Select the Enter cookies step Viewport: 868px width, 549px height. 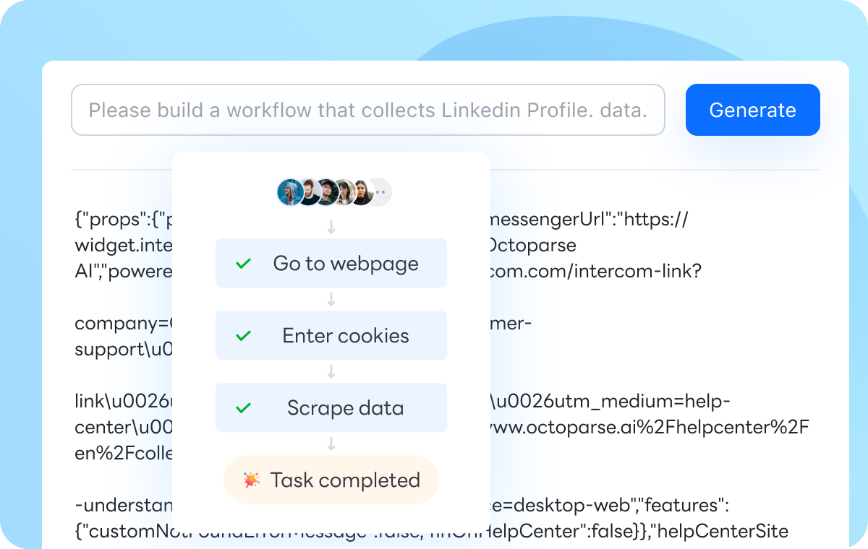point(331,335)
